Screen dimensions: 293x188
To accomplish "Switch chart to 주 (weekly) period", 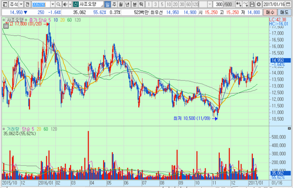I will [114, 4].
